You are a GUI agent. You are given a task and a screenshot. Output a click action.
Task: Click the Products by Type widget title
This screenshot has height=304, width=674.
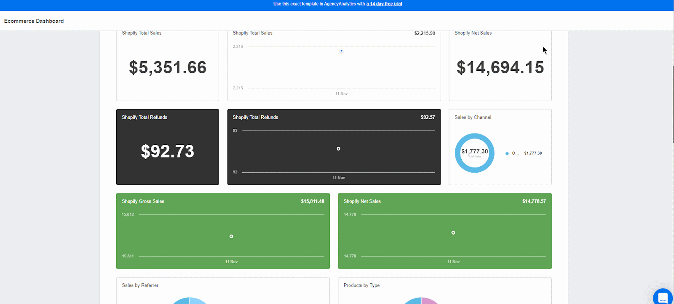pyautogui.click(x=361, y=285)
